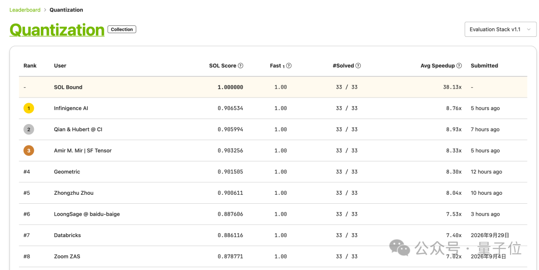This screenshot has height=270, width=539.
Task: Click Infinigence AI's 33 / 33 solved value
Action: [347, 109]
